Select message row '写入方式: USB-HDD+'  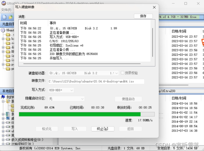pos(85,37)
